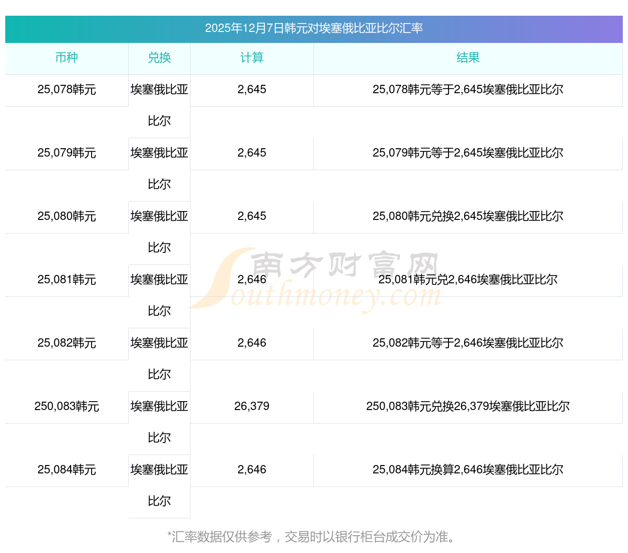Viewport: 628px width, 553px height.
Task: Select result text 250,083韩元兑换26,379埃塞俄比亚比尔
Action: (x=468, y=406)
